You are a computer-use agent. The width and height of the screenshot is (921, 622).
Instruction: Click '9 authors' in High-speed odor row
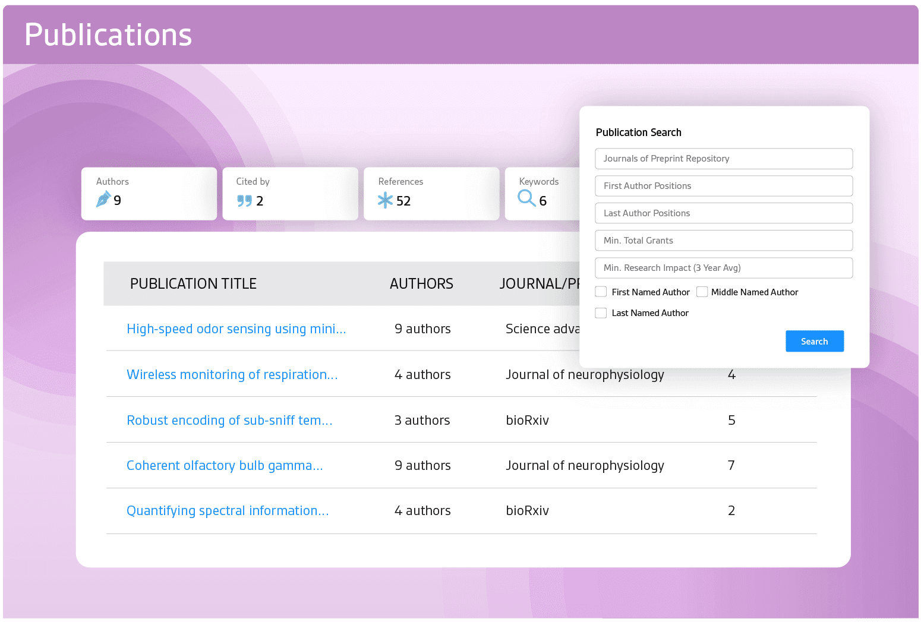[422, 329]
